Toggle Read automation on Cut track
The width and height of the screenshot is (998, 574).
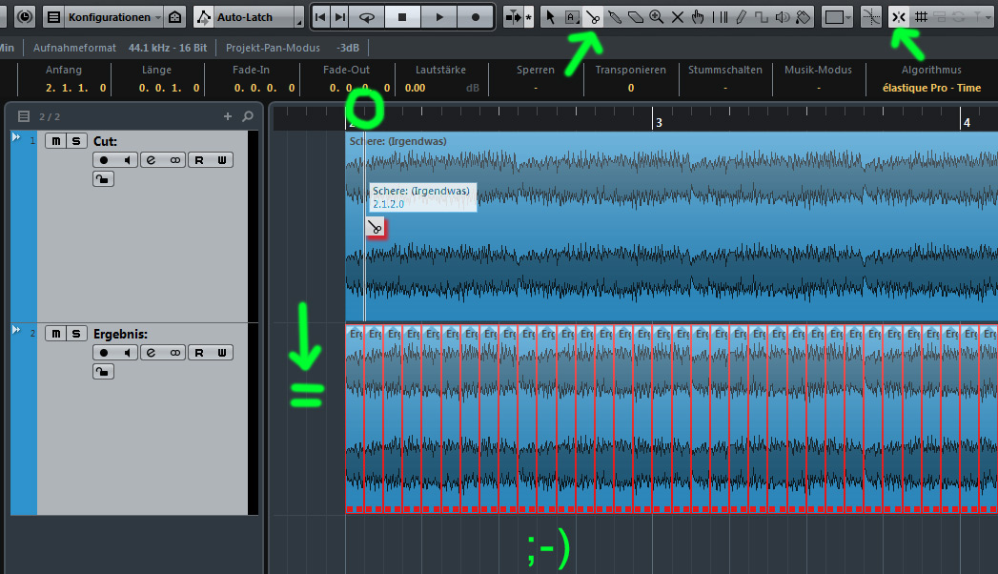pos(199,160)
